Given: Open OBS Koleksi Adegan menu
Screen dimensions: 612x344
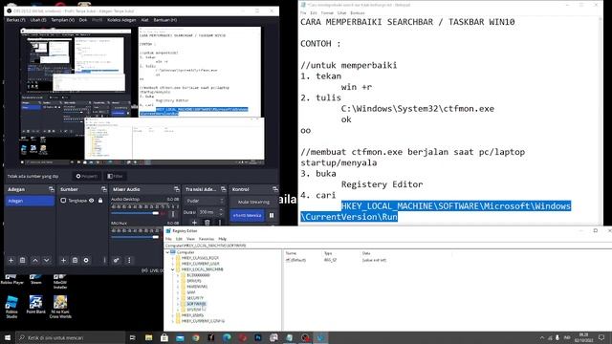Looking at the screenshot, I should point(121,20).
